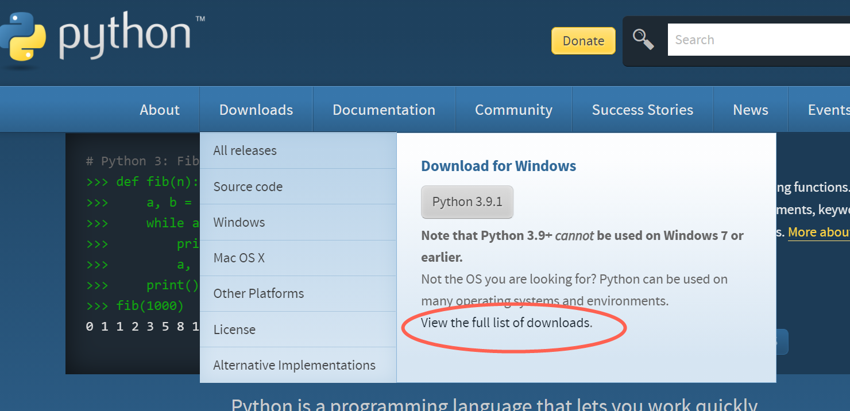Select Source code from the Downloads menu

248,186
